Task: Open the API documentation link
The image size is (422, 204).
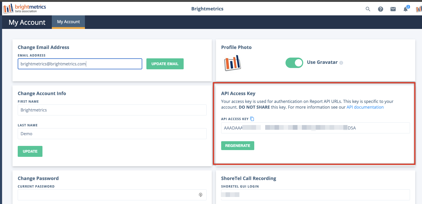Action: click(365, 107)
